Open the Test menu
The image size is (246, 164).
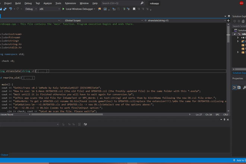(x=38, y=3)
